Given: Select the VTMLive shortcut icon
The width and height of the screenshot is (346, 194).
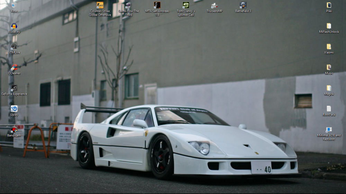Looking at the screenshot, I should click(x=14, y=47).
